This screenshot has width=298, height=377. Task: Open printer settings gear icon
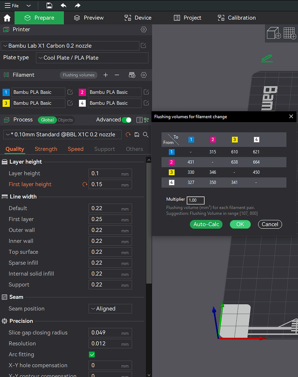[143, 29]
